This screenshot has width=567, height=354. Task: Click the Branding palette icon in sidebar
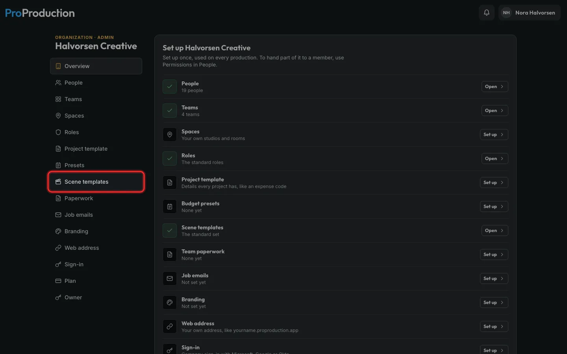[58, 231]
